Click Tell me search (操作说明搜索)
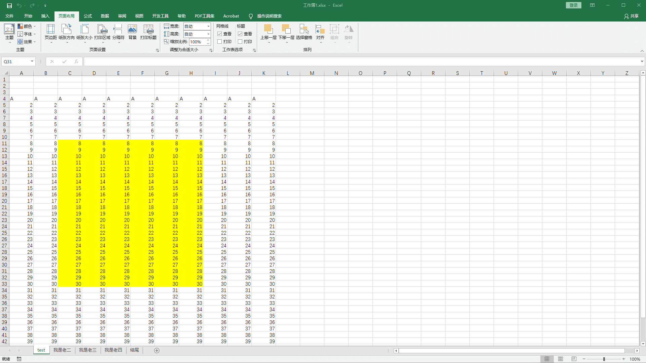 [265, 16]
